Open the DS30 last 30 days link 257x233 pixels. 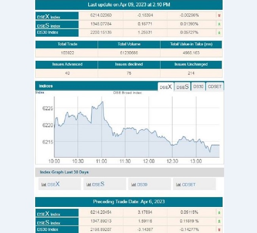[149, 184]
